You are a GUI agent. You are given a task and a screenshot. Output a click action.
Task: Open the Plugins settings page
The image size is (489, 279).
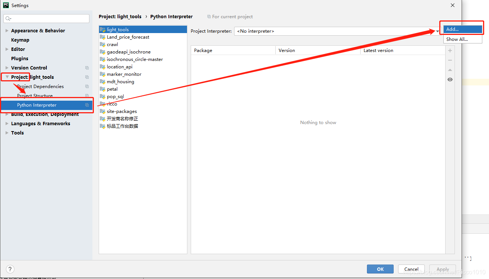[20, 59]
